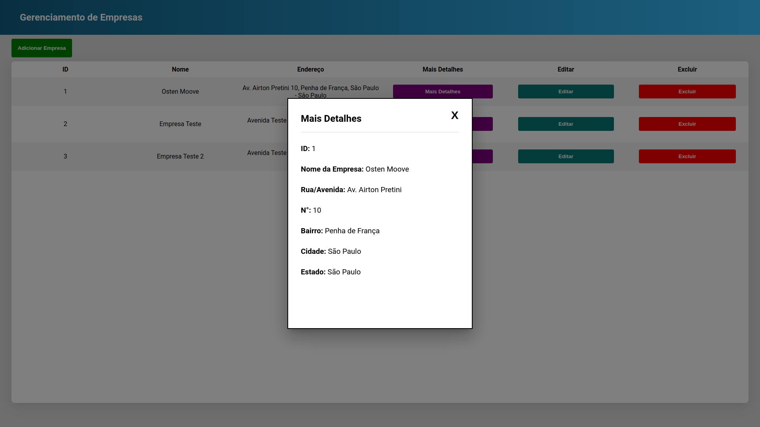Click Editar for Empresa Teste
This screenshot has width=760, height=427.
coord(566,124)
